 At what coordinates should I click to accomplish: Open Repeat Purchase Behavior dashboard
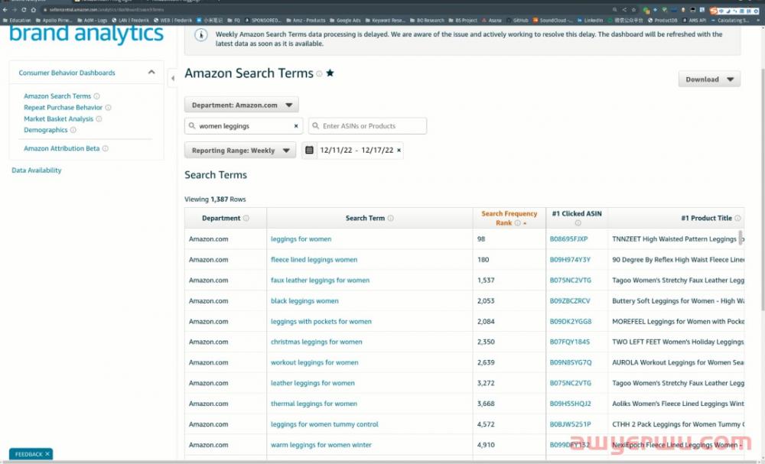63,108
